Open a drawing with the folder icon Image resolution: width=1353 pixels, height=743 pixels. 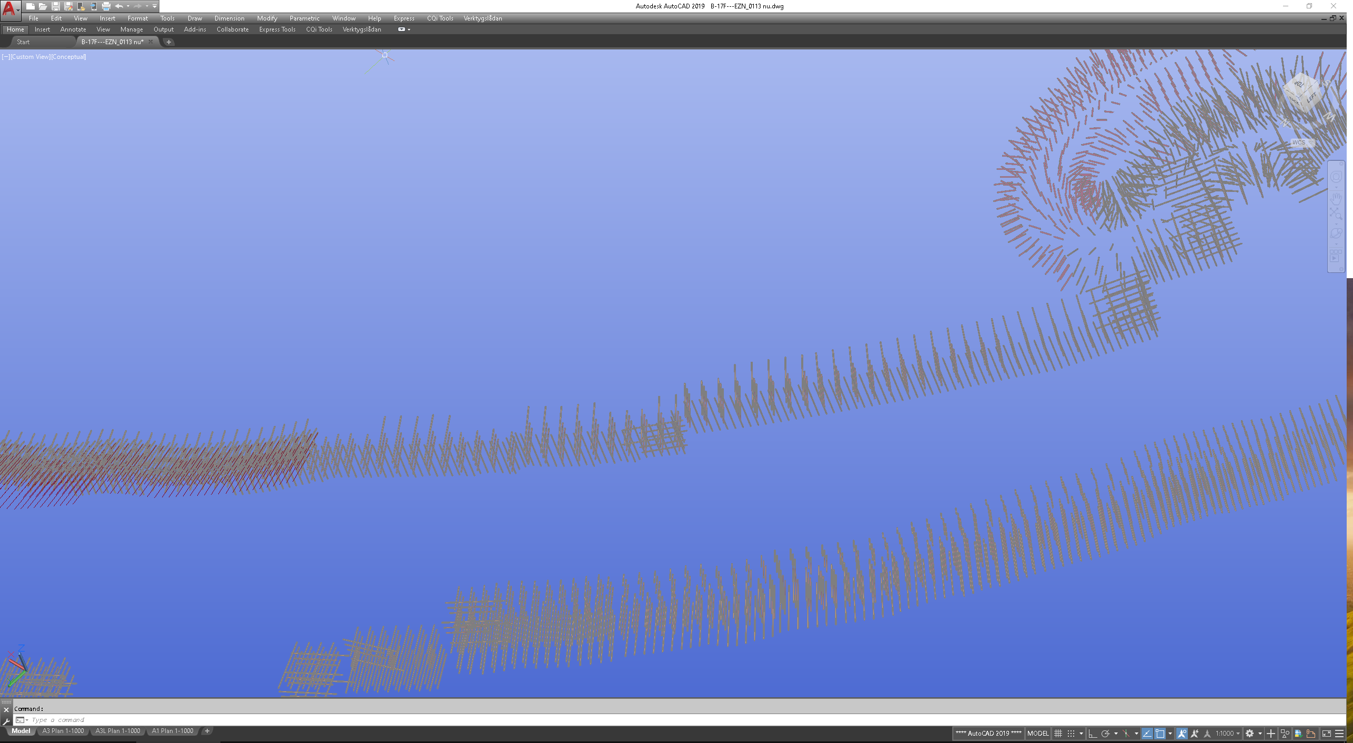(x=43, y=6)
